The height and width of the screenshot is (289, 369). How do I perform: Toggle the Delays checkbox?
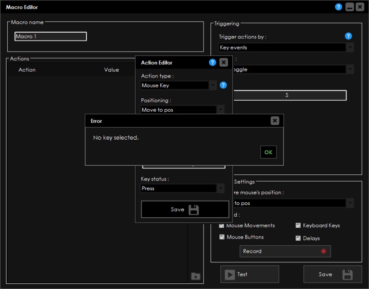point(298,238)
